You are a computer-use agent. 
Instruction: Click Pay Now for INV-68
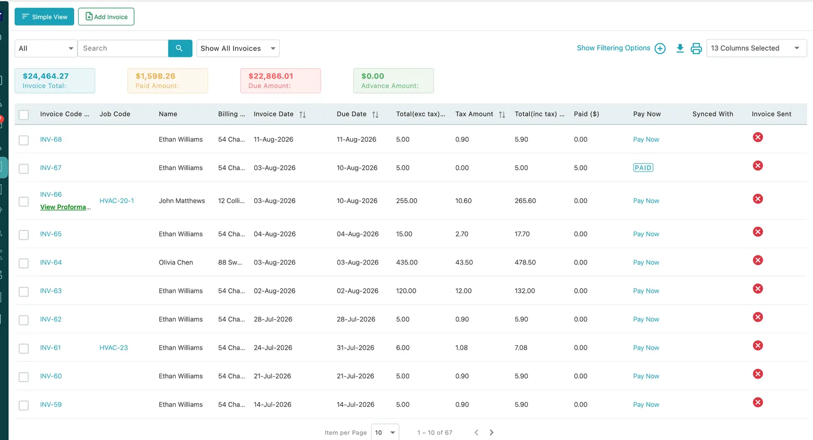click(646, 140)
